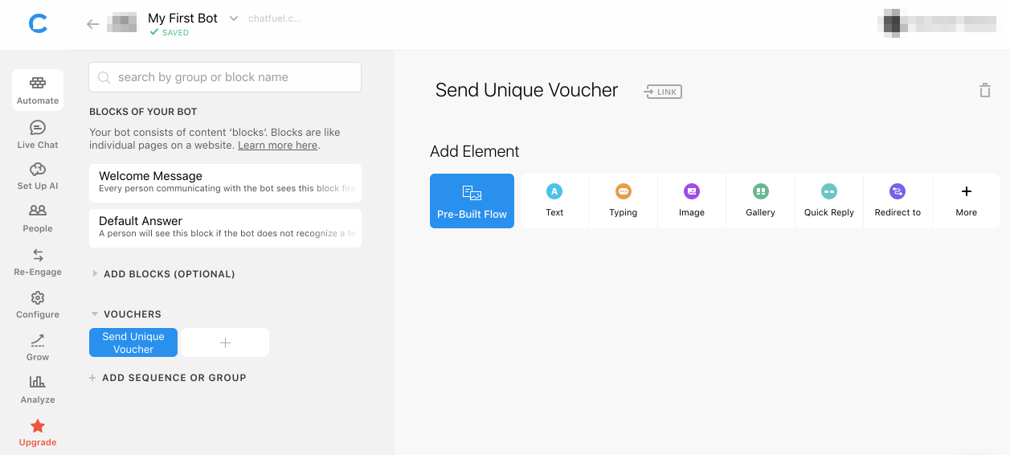1010x455 pixels.
Task: Open the People section
Action: click(38, 218)
